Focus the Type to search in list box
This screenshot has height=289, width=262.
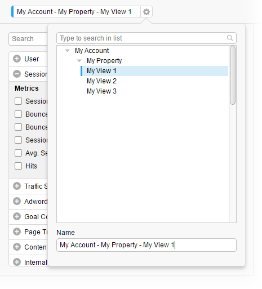click(146, 38)
